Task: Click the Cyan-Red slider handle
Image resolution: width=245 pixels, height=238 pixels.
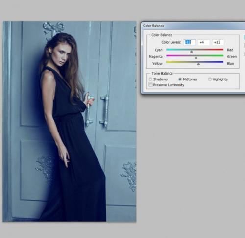Action: click(192, 52)
